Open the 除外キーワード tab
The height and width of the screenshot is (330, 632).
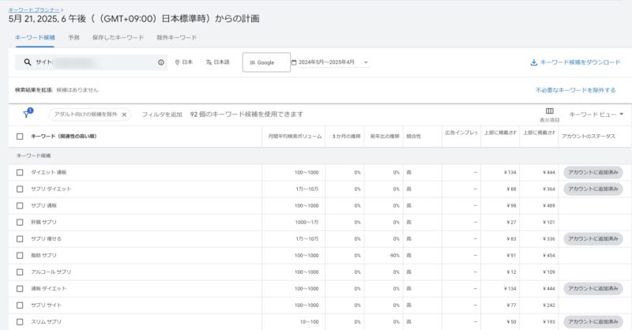[x=176, y=37]
